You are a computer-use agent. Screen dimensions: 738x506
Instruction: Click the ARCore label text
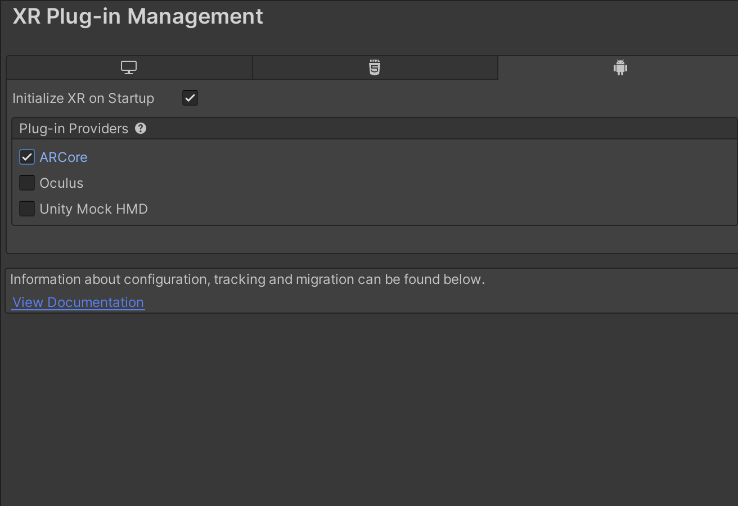coord(64,157)
